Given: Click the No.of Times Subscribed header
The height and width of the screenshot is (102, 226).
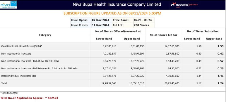Looking at the screenshot, I should [x=203, y=31].
